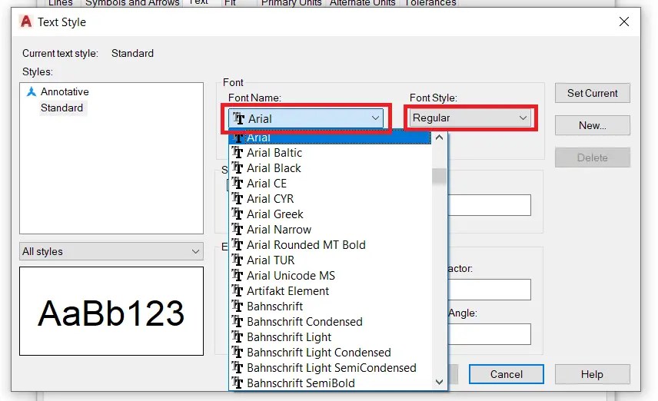The height and width of the screenshot is (401, 658).
Task: Open the Font Style dropdown showing Regular
Action: click(x=470, y=118)
